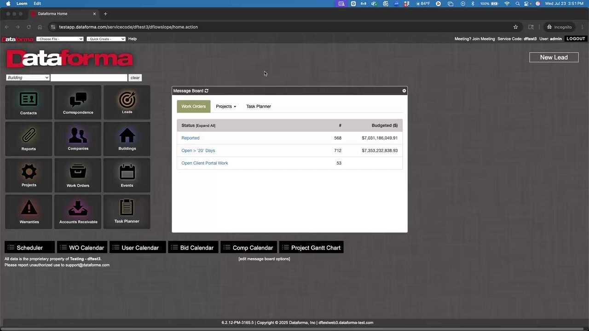Screen dimensions: 589x331
Task: Click into the building search field
Action: coord(89,78)
